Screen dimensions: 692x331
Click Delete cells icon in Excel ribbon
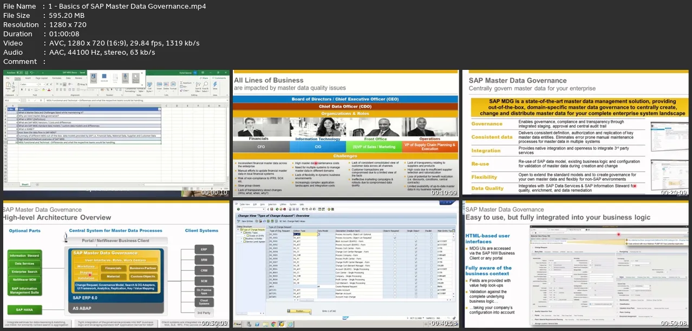(x=166, y=85)
